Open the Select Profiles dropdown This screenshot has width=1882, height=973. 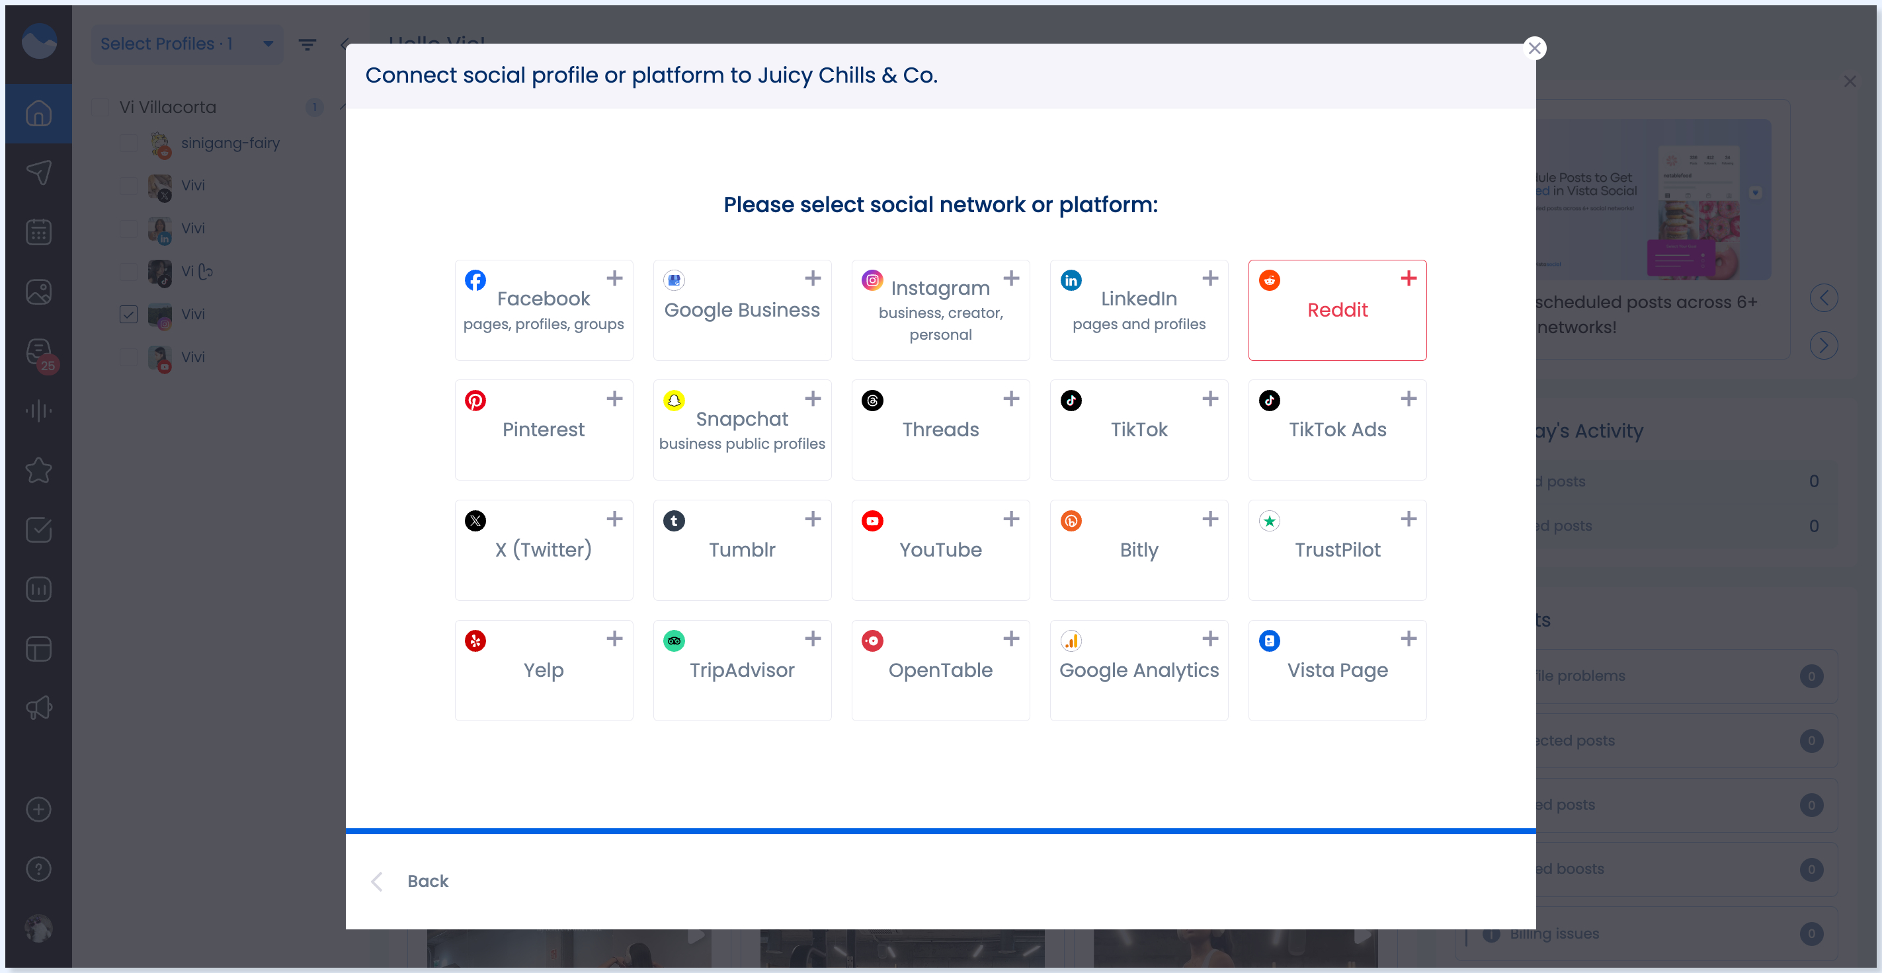(x=187, y=44)
